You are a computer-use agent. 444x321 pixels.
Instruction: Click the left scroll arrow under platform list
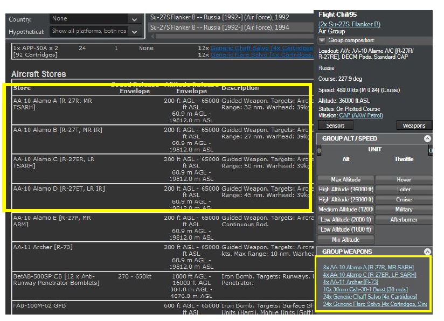pyautogui.click(x=152, y=36)
